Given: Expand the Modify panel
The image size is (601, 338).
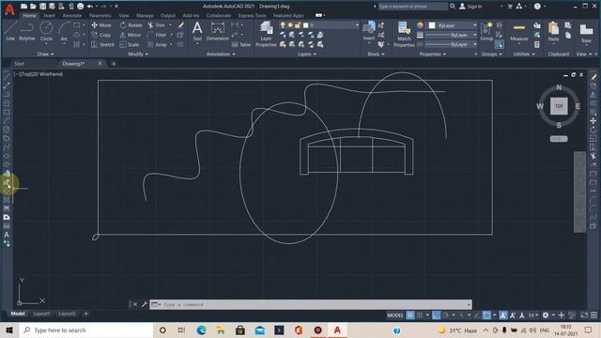Looking at the screenshot, I should 138,54.
